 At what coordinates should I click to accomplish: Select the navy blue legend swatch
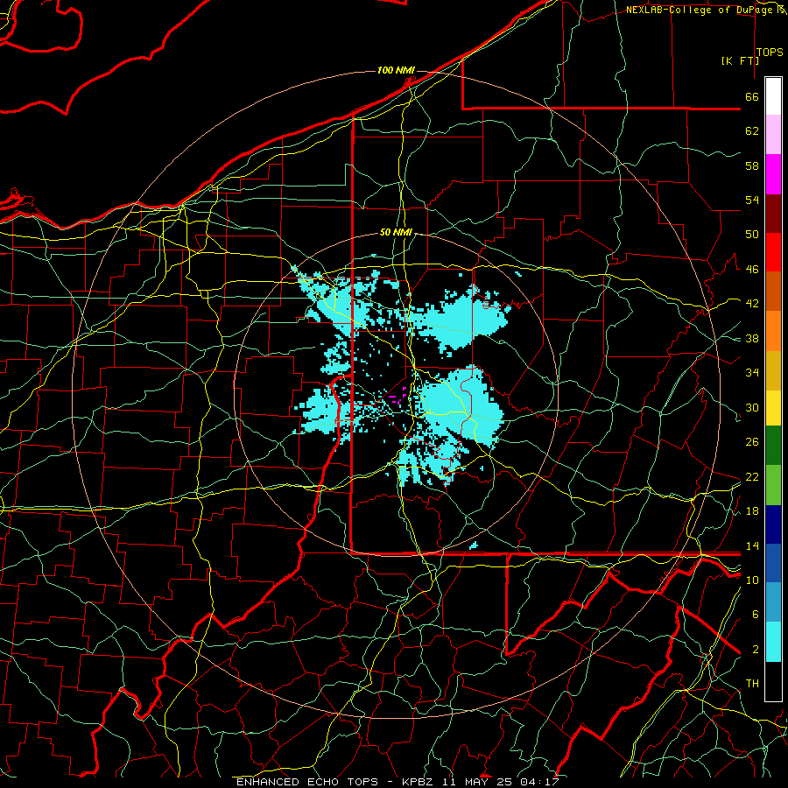click(773, 524)
